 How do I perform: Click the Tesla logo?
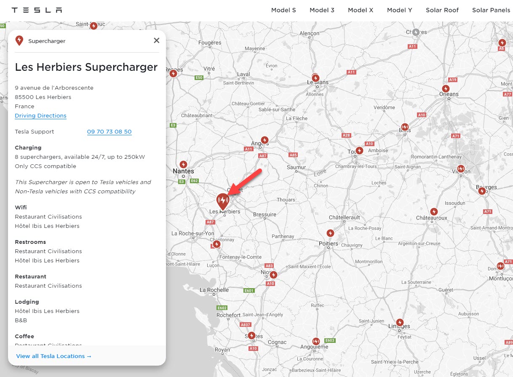tap(37, 10)
